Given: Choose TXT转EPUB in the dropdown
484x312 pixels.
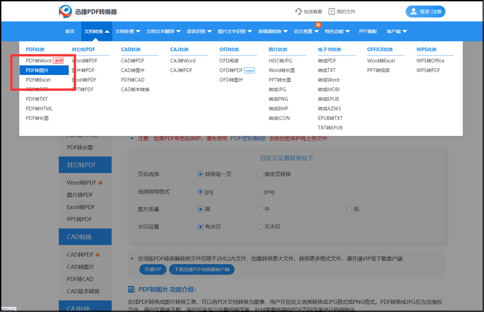Looking at the screenshot, I should [330, 128].
